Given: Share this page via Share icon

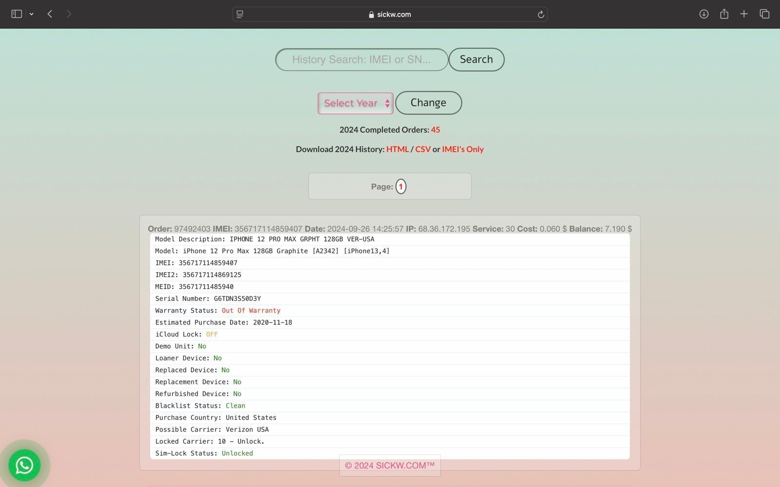Looking at the screenshot, I should 724,14.
